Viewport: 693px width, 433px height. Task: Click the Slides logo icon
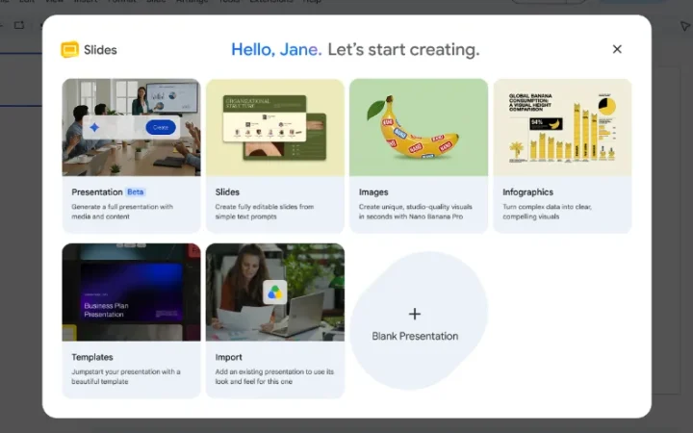click(x=70, y=49)
